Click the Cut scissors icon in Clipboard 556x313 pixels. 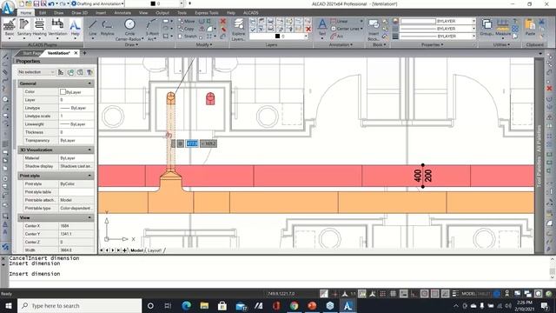542,22
